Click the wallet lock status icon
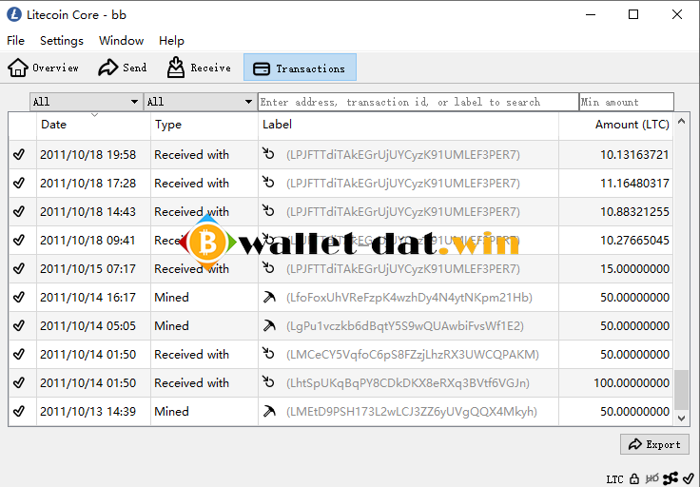 634,479
